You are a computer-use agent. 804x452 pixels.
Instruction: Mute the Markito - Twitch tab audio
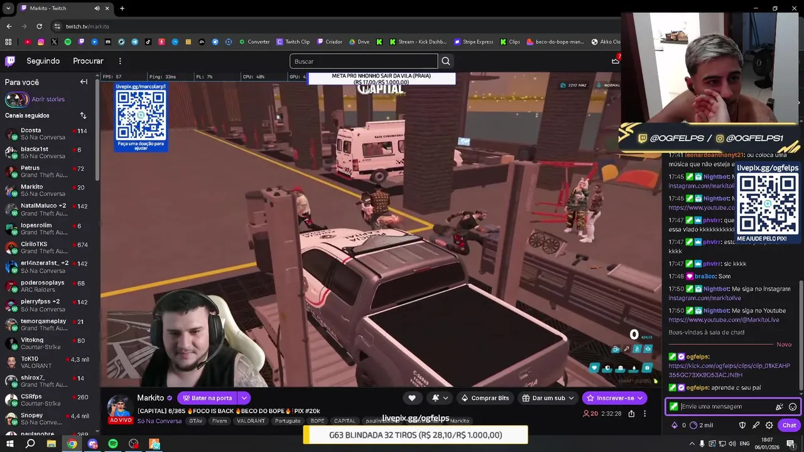(97, 8)
